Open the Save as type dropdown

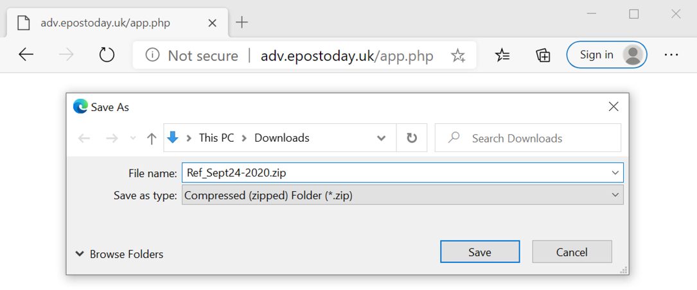403,195
